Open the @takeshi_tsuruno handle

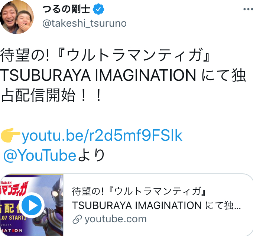pyautogui.click(x=84, y=23)
